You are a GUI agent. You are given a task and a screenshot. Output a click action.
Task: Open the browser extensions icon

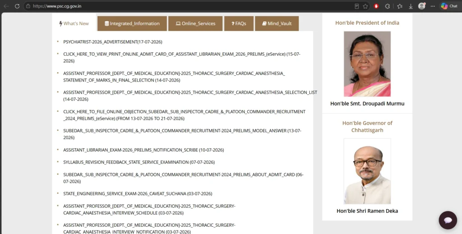pos(388,6)
